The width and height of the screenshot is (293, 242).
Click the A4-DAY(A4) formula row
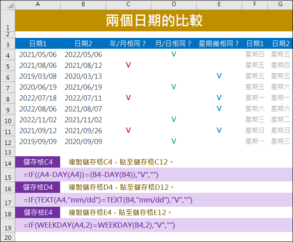[154, 175]
